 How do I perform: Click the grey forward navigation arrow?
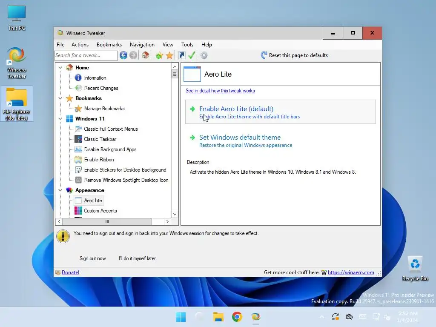point(133,55)
